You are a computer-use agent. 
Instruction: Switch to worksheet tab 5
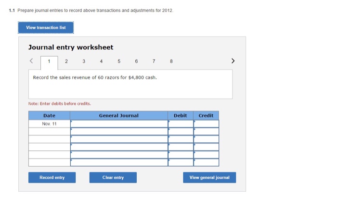(119, 61)
